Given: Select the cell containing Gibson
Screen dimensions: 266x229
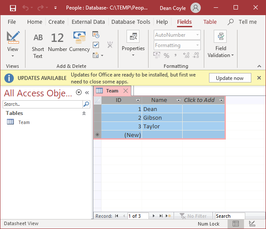Looking at the screenshot, I should point(162,118).
